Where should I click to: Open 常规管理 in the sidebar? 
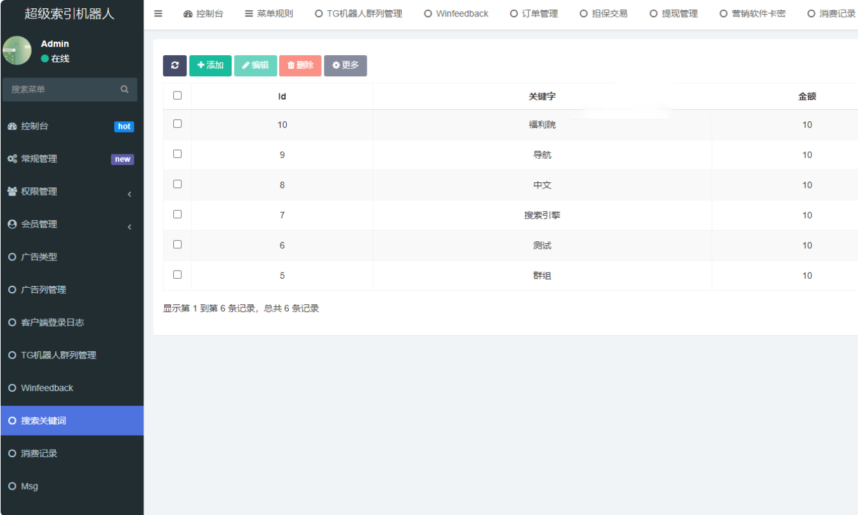[39, 159]
